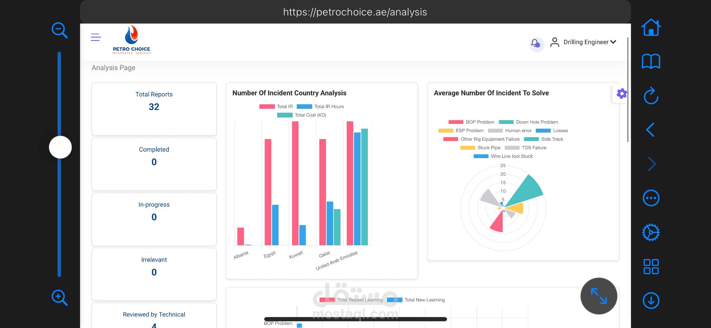Open the browser settings gear icon
The height and width of the screenshot is (328, 711).
pyautogui.click(x=651, y=232)
